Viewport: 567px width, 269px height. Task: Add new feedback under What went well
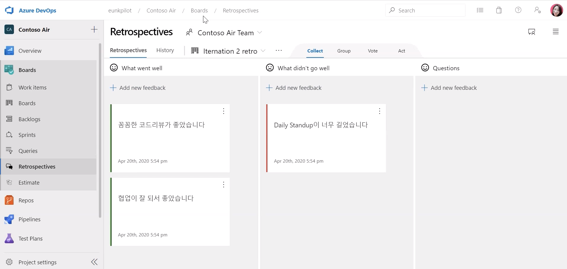[x=138, y=88]
